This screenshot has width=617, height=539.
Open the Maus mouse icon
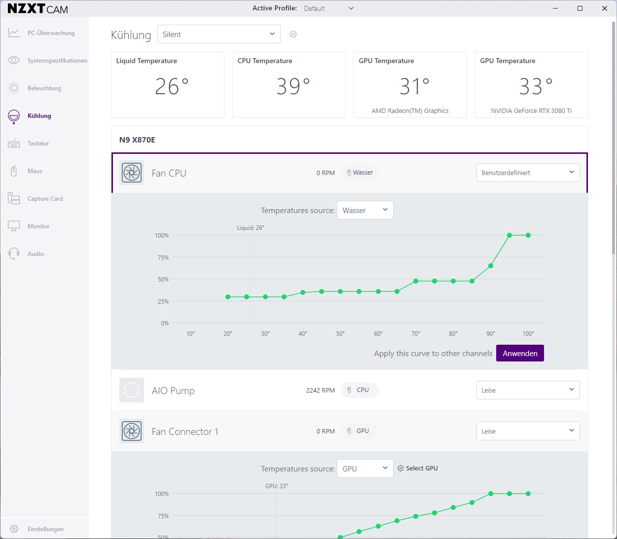(14, 171)
